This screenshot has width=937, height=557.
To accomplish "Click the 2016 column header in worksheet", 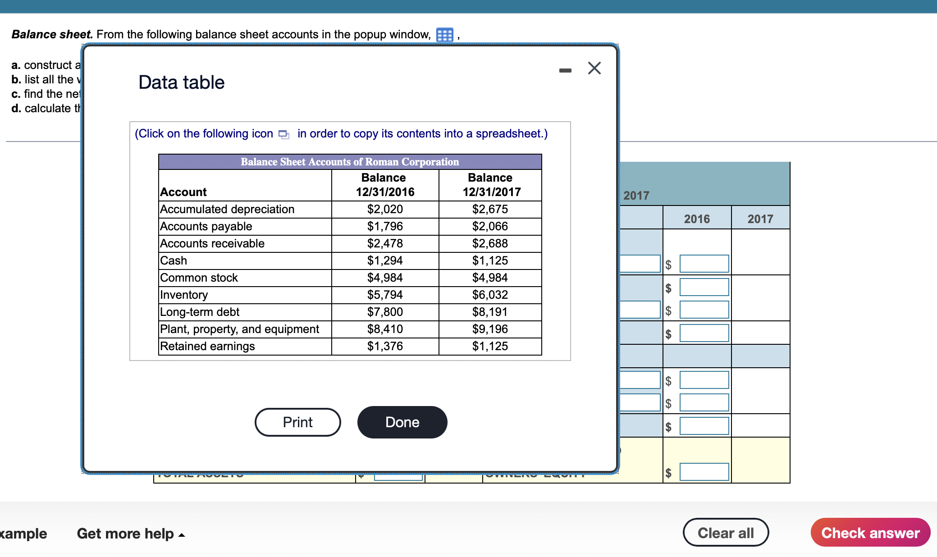I will [x=697, y=219].
